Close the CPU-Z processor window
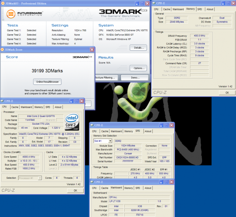This screenshot has height=217, width=236. pos(81,101)
